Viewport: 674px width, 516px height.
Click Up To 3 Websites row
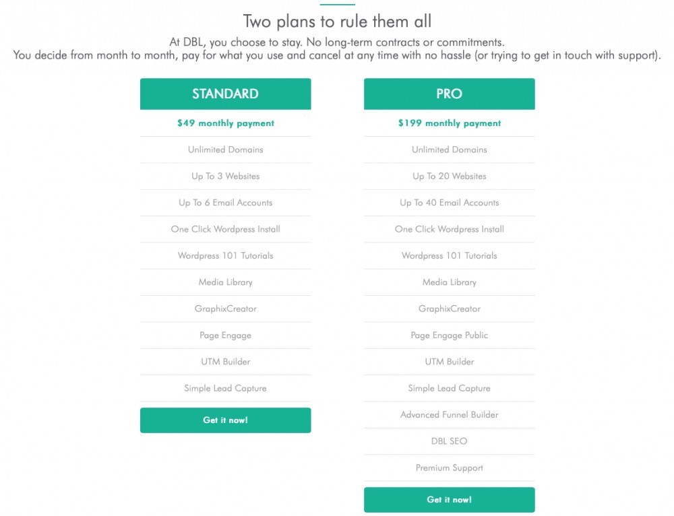point(225,176)
